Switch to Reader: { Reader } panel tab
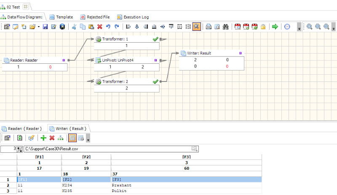The image size is (337, 195). (x=22, y=128)
